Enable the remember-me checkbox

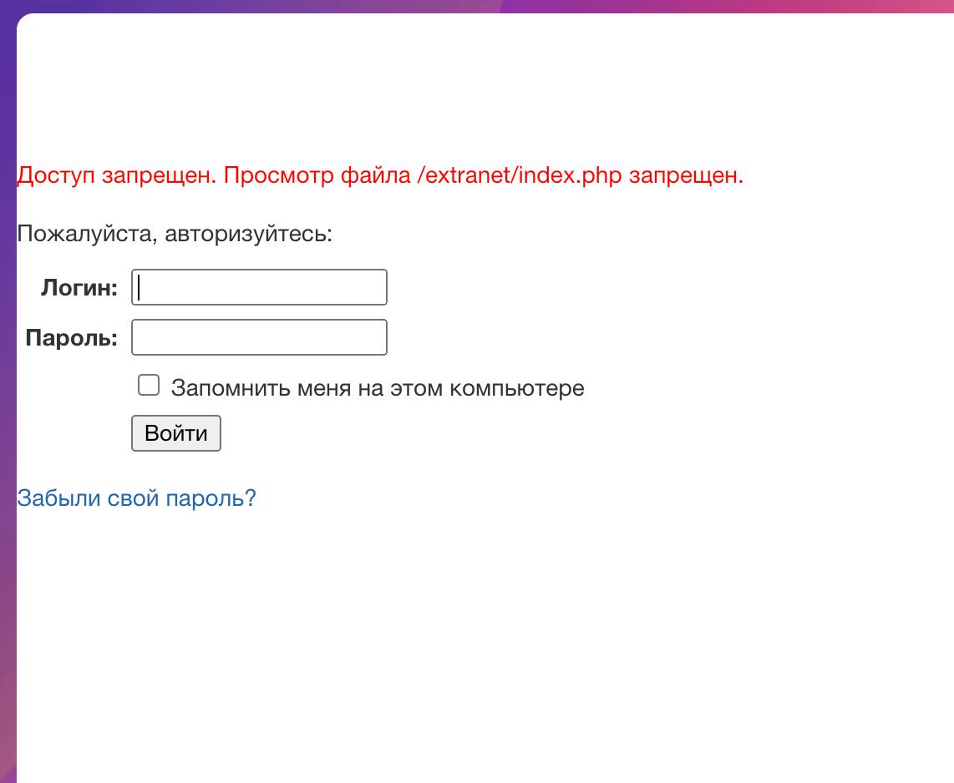click(149, 385)
